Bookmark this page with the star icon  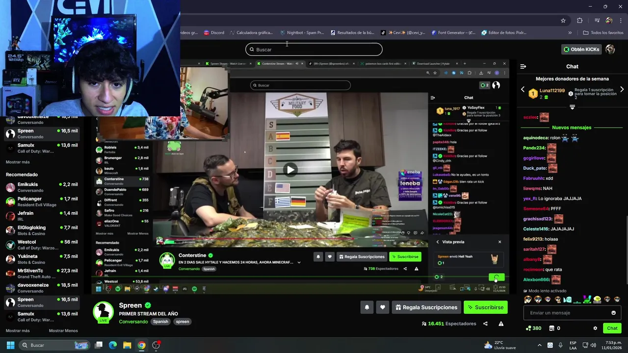563,21
